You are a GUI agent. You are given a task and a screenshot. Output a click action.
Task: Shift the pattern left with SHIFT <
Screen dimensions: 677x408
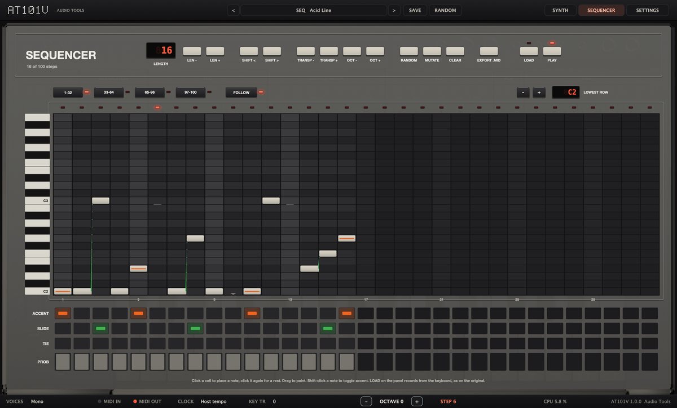249,51
